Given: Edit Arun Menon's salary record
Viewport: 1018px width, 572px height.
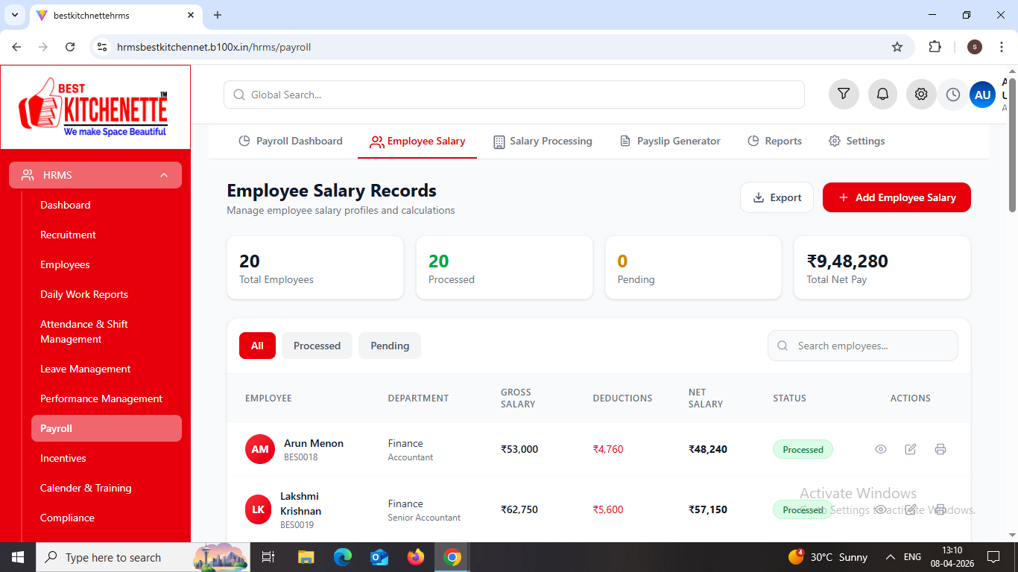Looking at the screenshot, I should click(911, 449).
